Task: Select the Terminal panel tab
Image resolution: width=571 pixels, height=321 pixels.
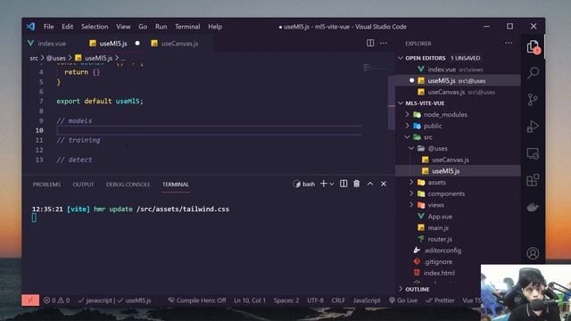Action: click(x=176, y=185)
